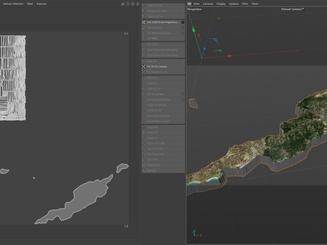Choose the UV Weld command
The image size is (327, 245).
[x=163, y=39]
